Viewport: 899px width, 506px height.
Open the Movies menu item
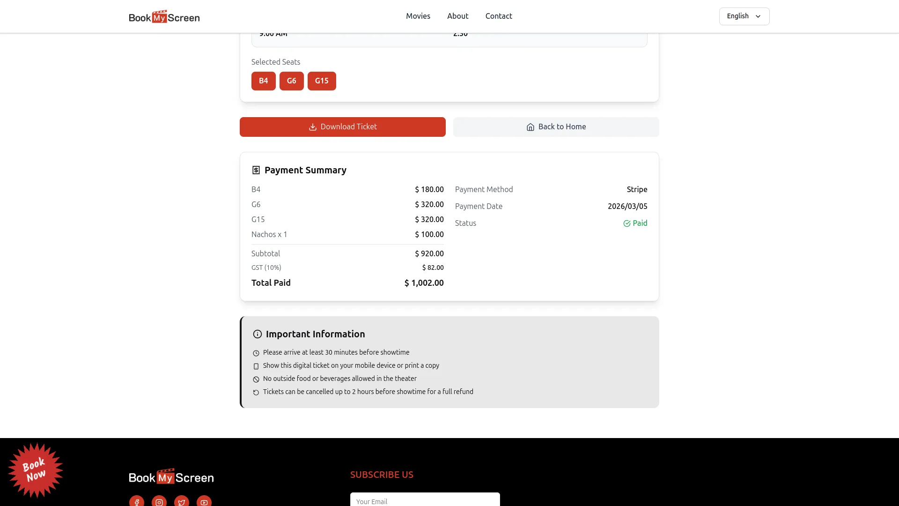click(x=418, y=16)
